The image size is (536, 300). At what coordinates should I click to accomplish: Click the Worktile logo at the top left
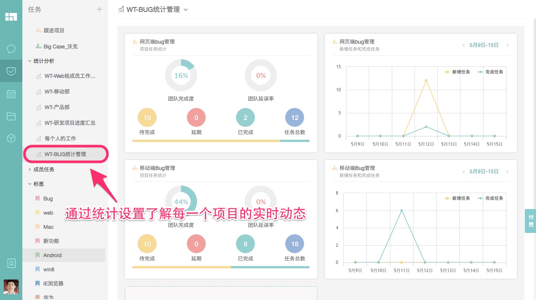tap(11, 16)
